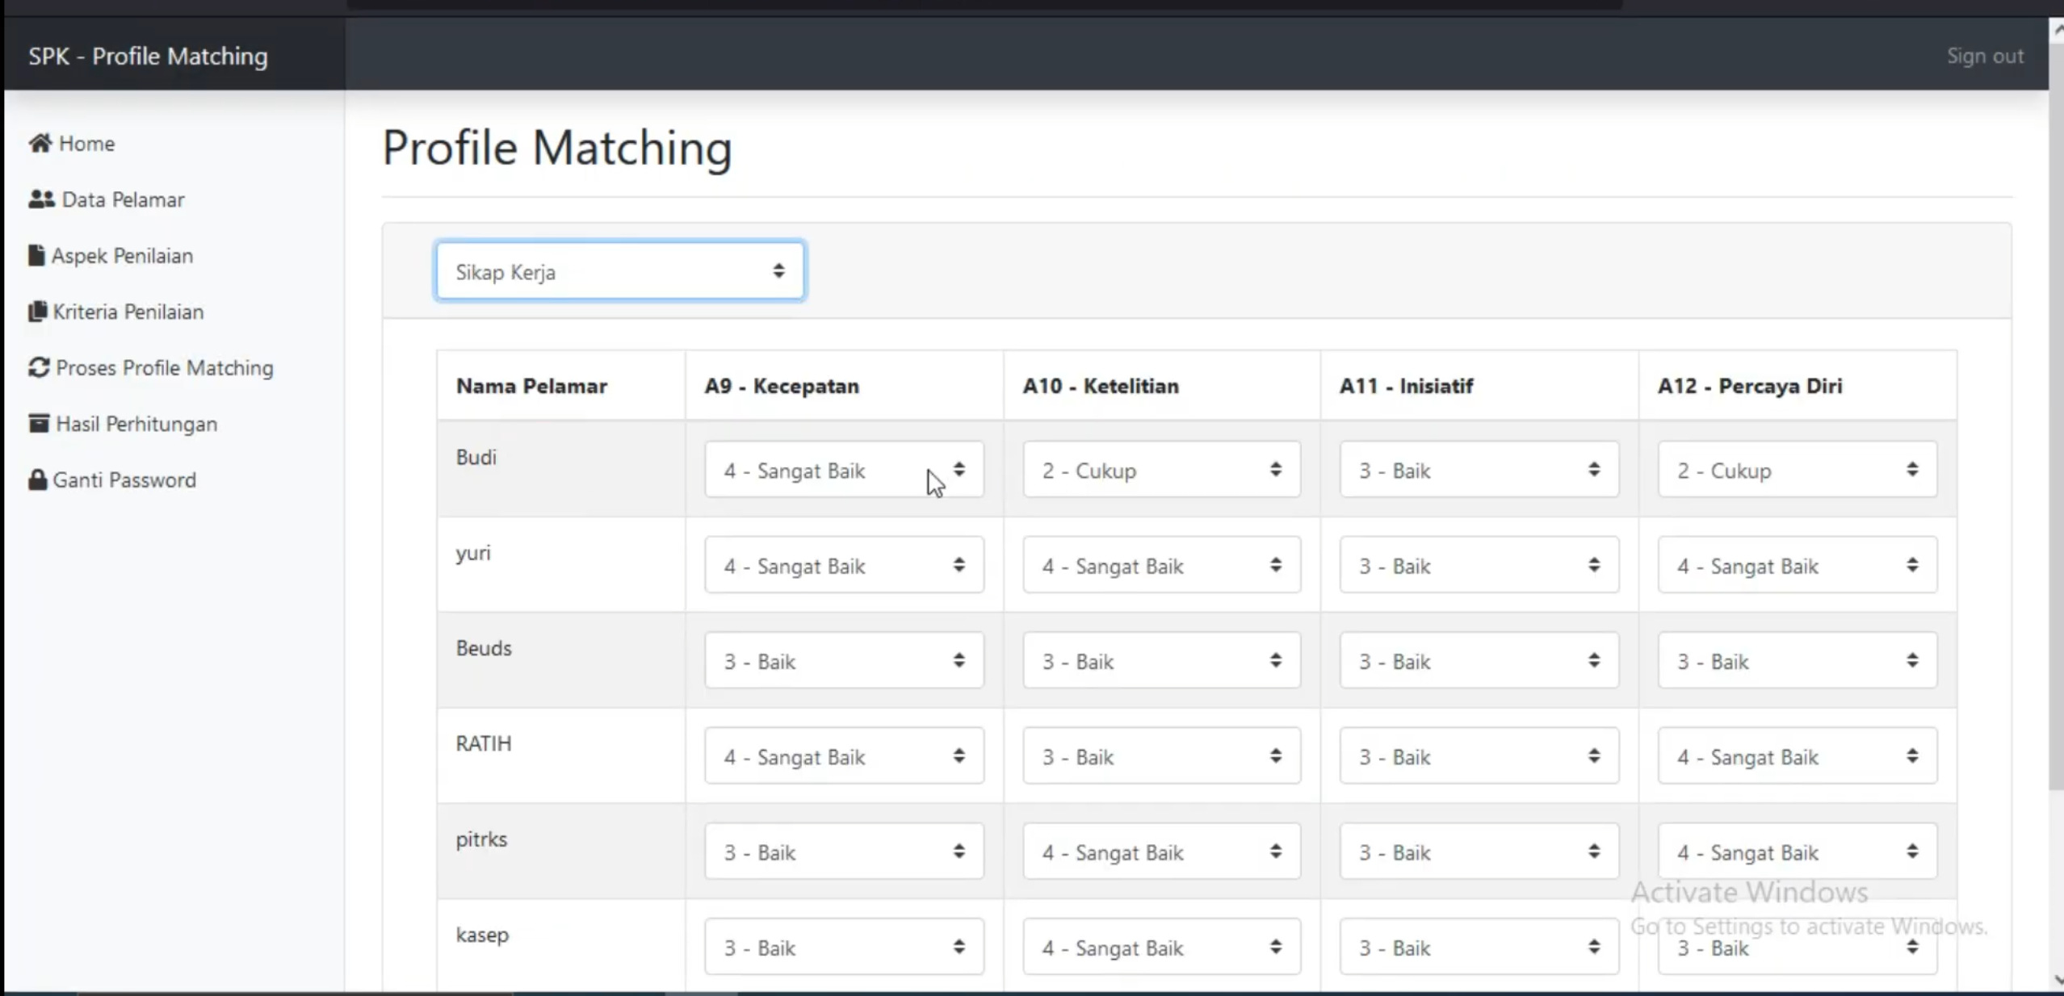The height and width of the screenshot is (996, 2064).
Task: Open the Sikap Kerja aspect dropdown
Action: point(619,270)
